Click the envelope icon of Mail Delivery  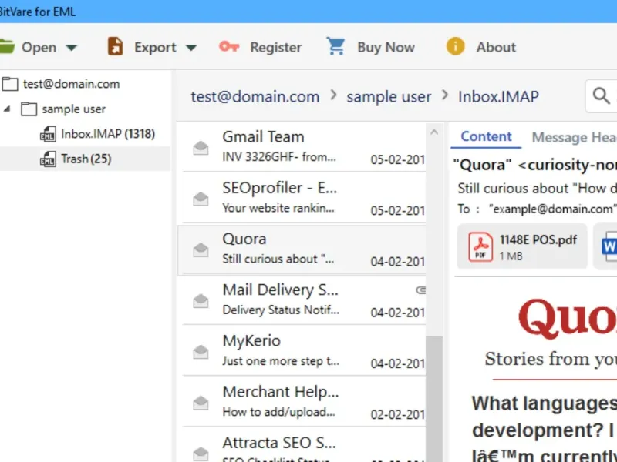[201, 301]
